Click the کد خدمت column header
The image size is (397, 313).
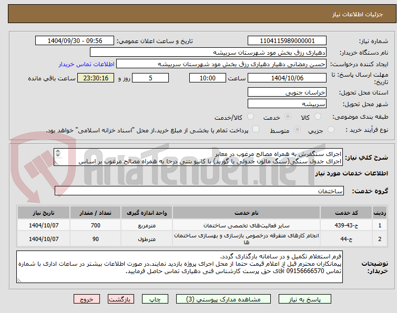point(346,213)
